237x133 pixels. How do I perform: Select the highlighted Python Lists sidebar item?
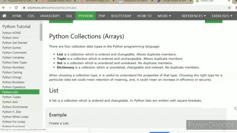click(x=20, y=92)
